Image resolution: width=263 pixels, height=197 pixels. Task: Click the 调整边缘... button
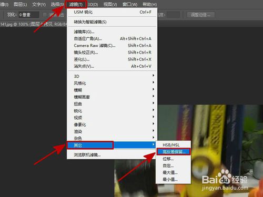pyautogui.click(x=201, y=15)
